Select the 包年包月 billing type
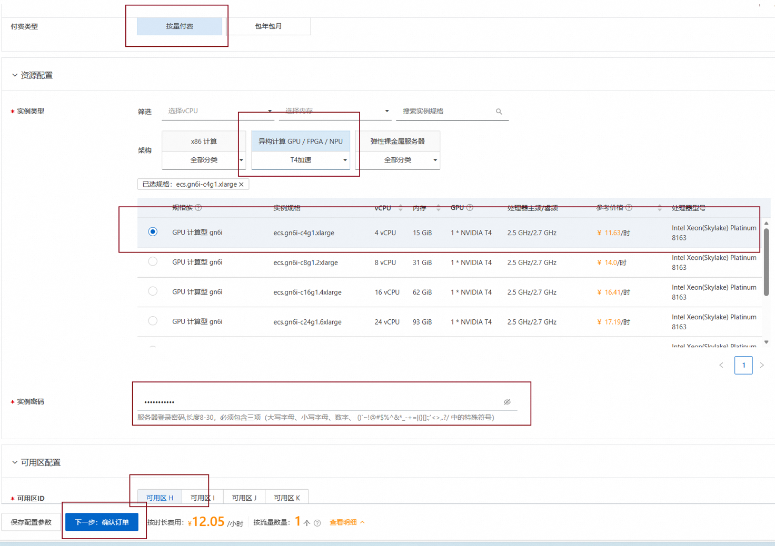Screen dimensions: 775x546 coord(269,26)
